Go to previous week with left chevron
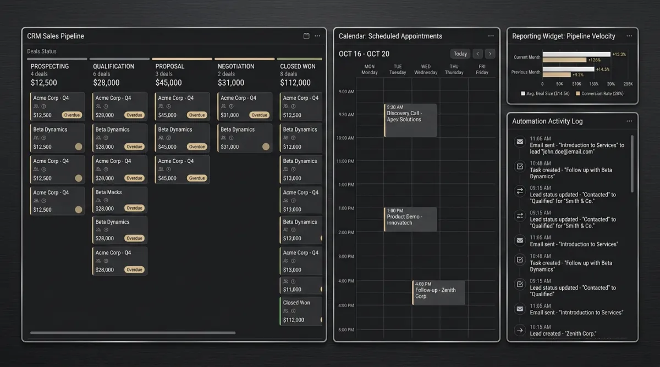Screen dimensions: 660x367 pos(477,54)
